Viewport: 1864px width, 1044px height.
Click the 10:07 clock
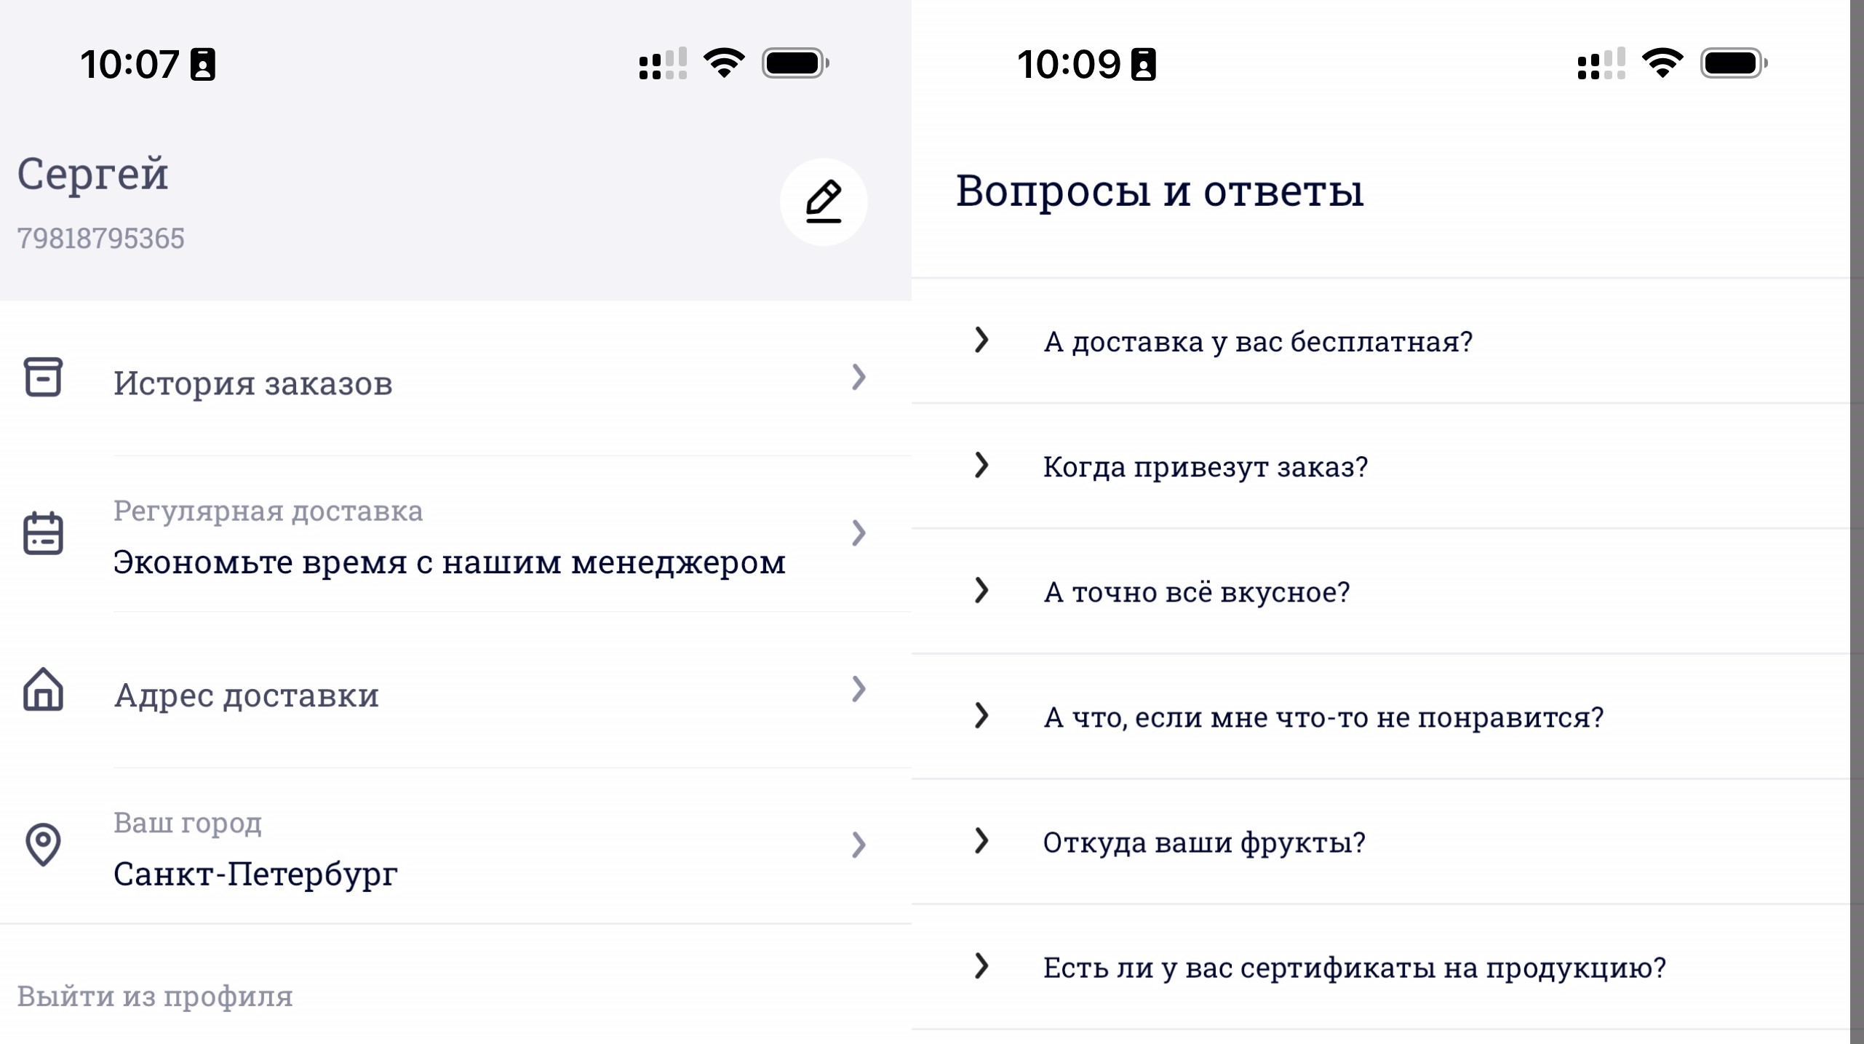(x=130, y=64)
